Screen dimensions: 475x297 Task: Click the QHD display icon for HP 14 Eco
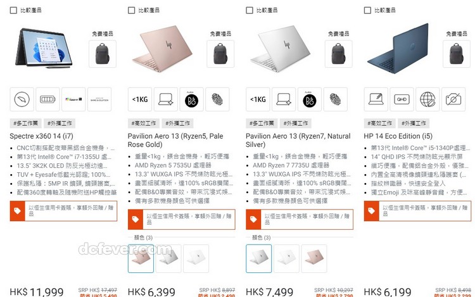pos(402,99)
